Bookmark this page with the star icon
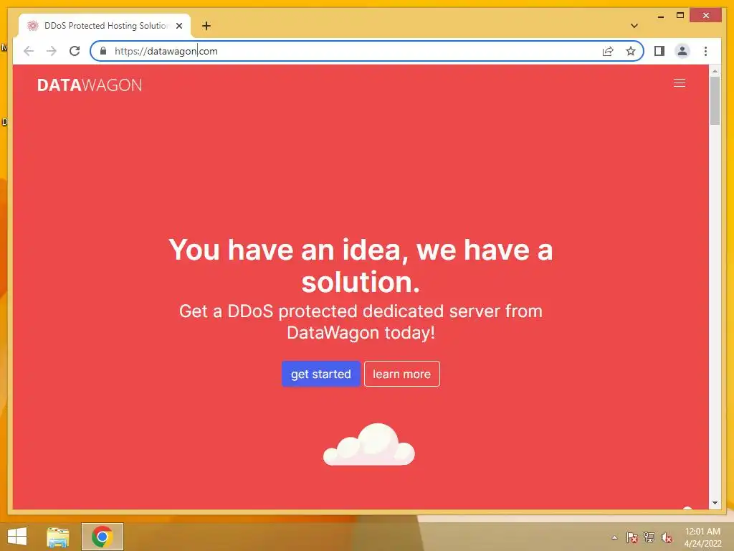The width and height of the screenshot is (734, 551). click(x=631, y=51)
